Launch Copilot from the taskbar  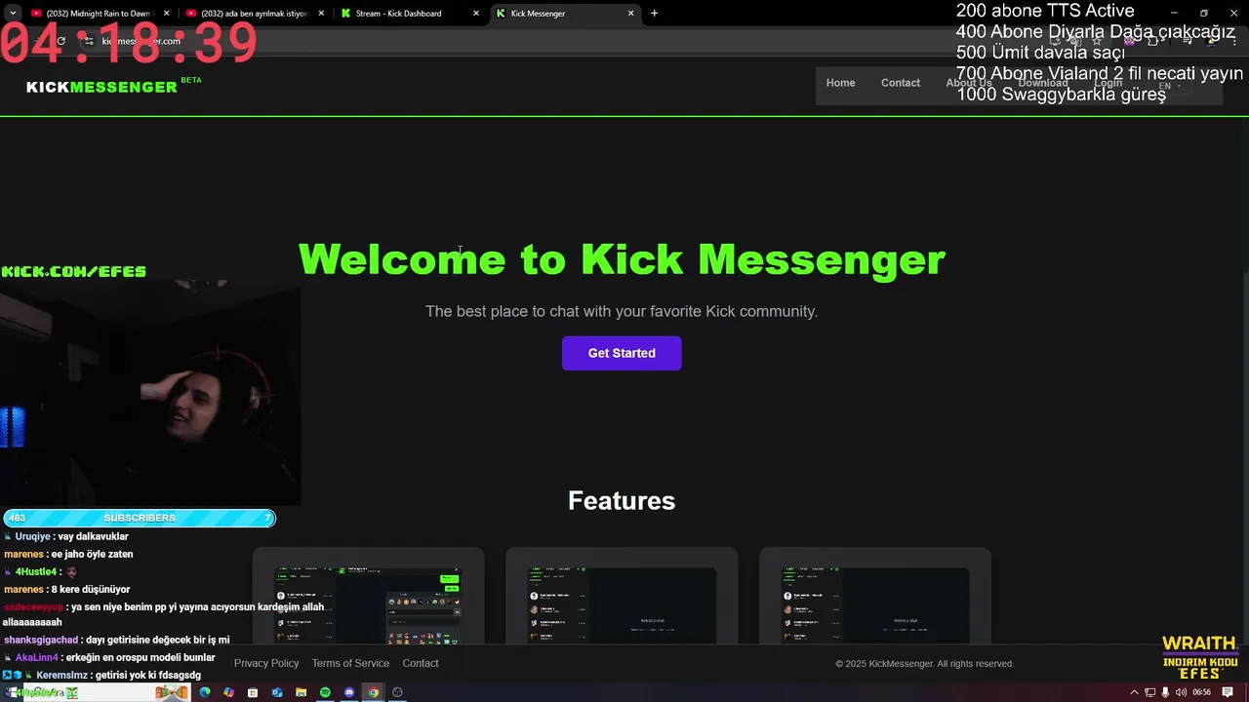pos(228,692)
